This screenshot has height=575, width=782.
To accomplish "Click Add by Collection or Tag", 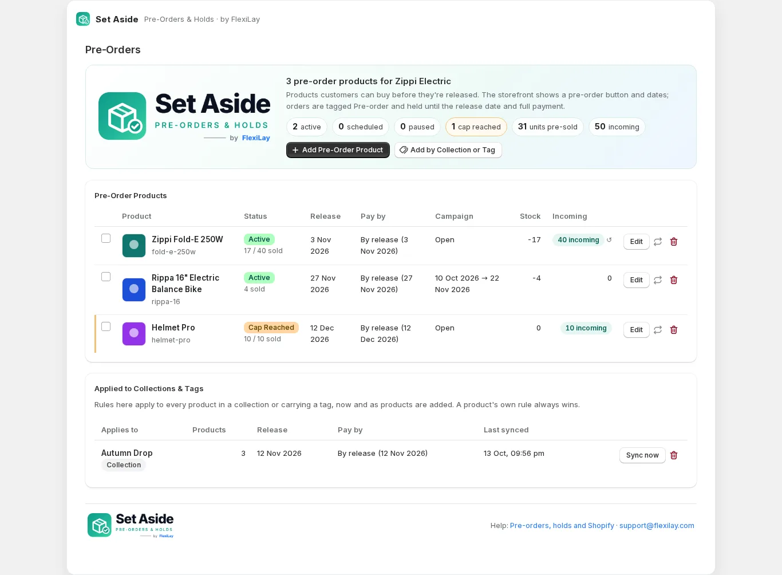I will (x=448, y=150).
